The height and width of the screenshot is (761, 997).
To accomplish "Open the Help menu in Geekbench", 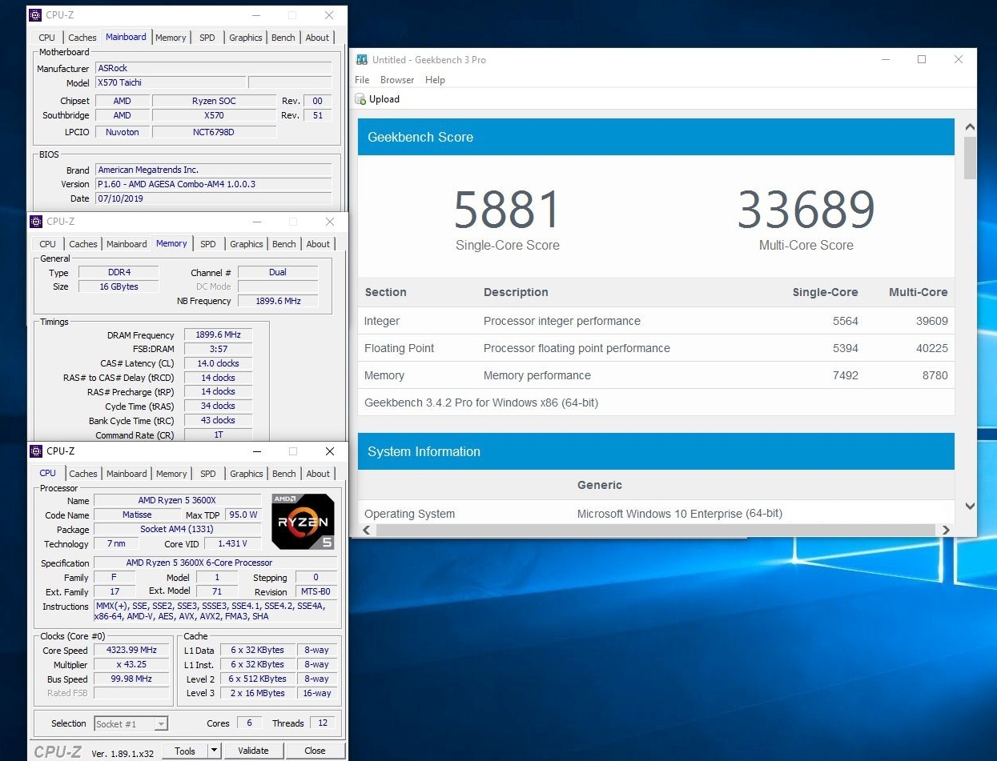I will coord(435,80).
